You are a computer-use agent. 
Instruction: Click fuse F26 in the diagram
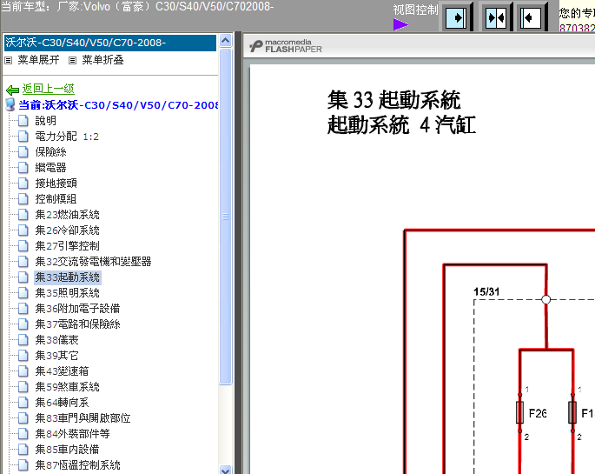[x=520, y=413]
